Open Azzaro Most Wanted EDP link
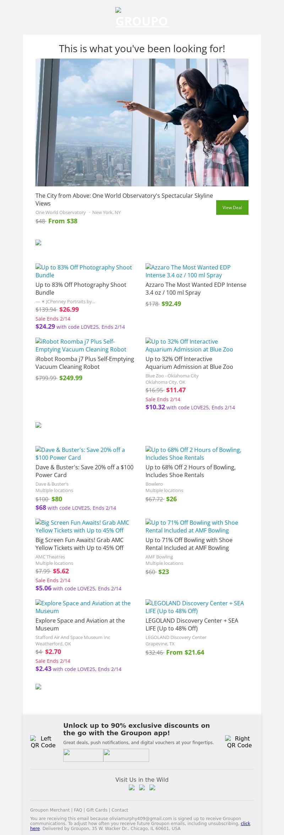The width and height of the screenshot is (284, 835). pos(188,271)
